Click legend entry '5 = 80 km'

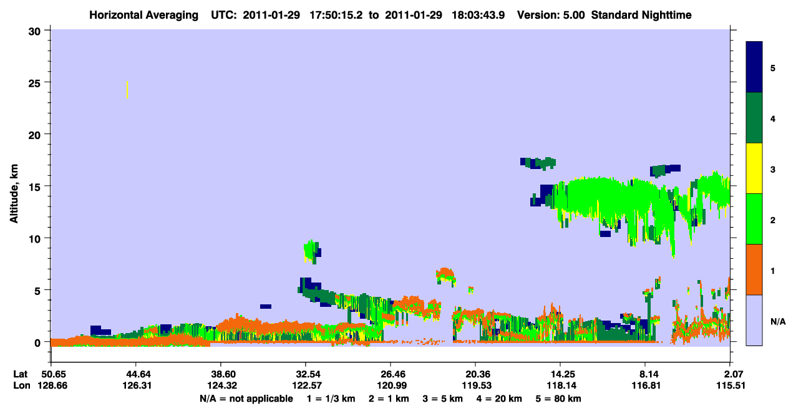point(559,399)
